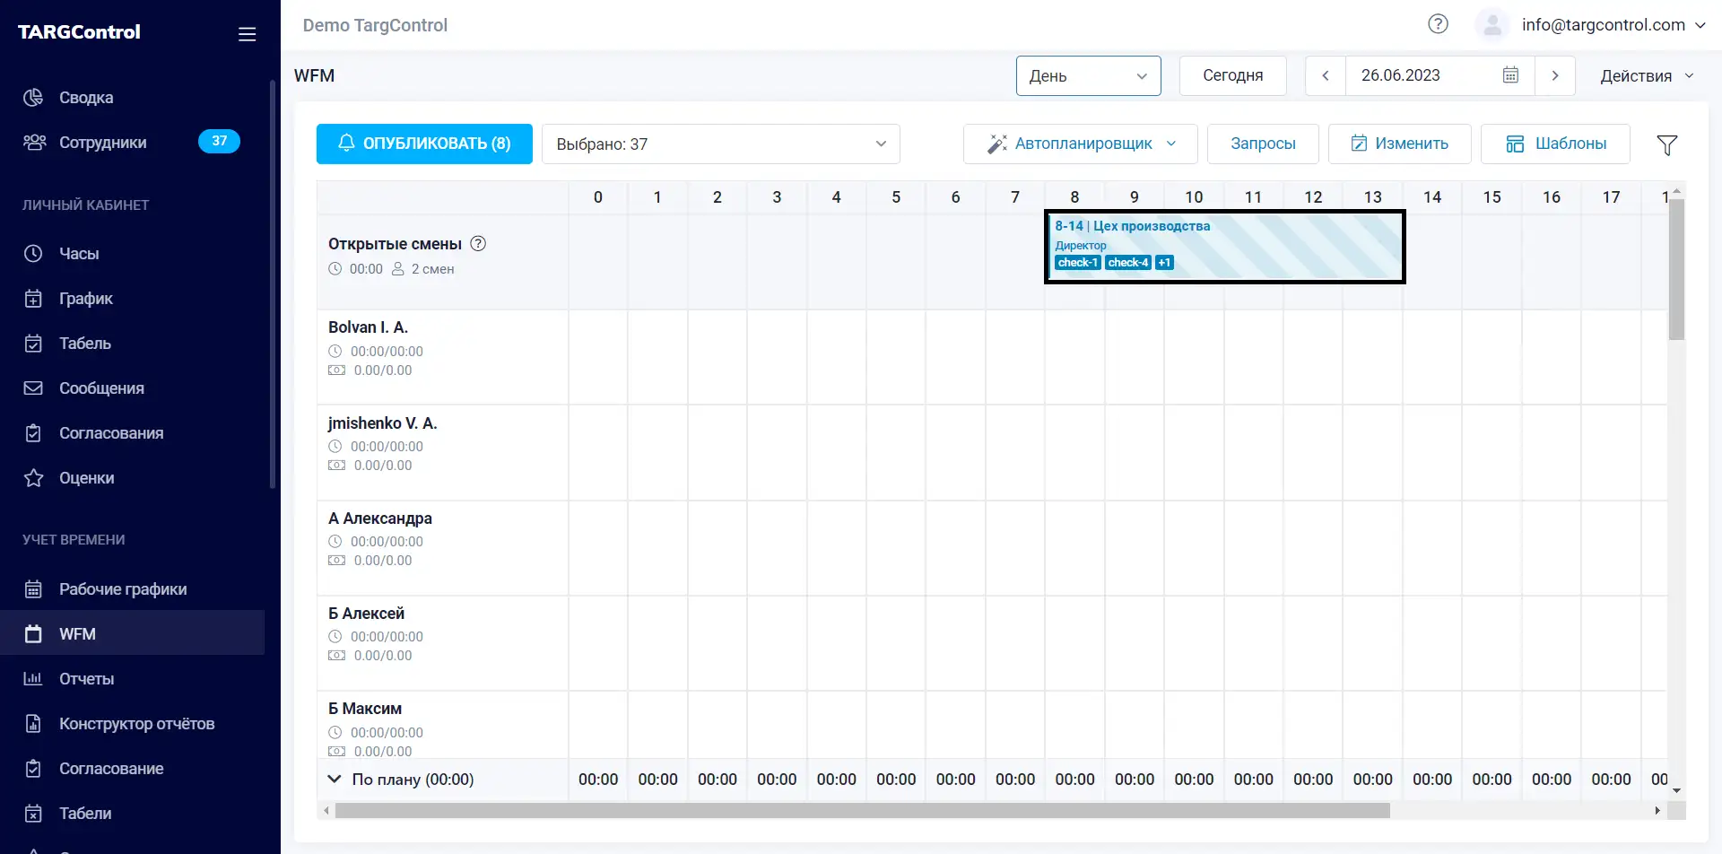Collapse the sidebar with the hamburger icon
Image resolution: width=1722 pixels, height=854 pixels.
248,34
